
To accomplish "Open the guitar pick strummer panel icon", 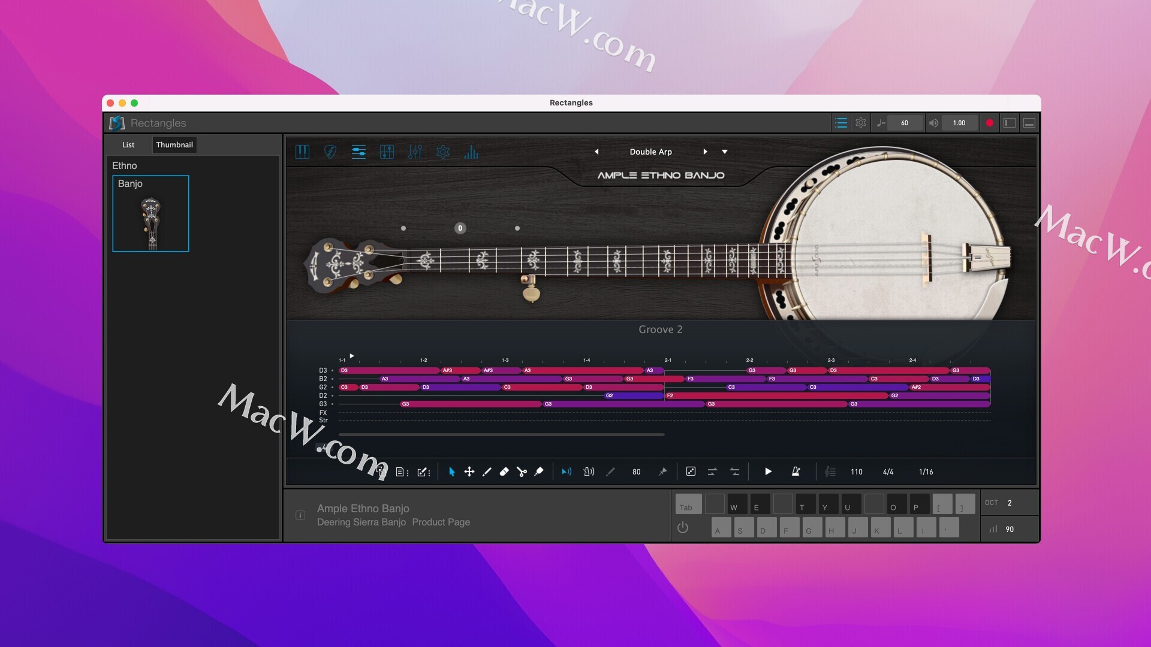I will coord(330,152).
